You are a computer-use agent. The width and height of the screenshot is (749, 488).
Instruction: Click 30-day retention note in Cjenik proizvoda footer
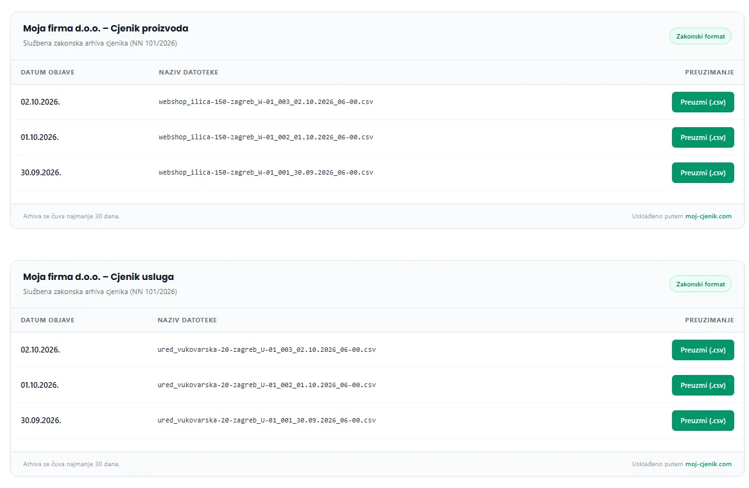(71, 216)
